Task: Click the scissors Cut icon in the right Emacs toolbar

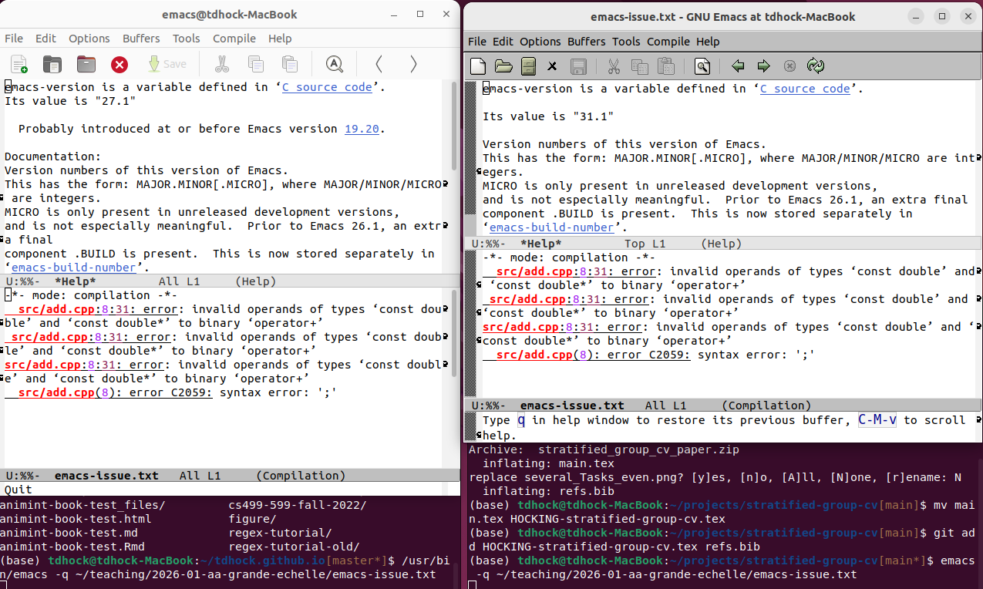Action: (614, 66)
